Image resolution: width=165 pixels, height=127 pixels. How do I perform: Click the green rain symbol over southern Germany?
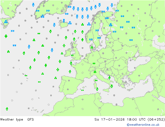[94, 63]
